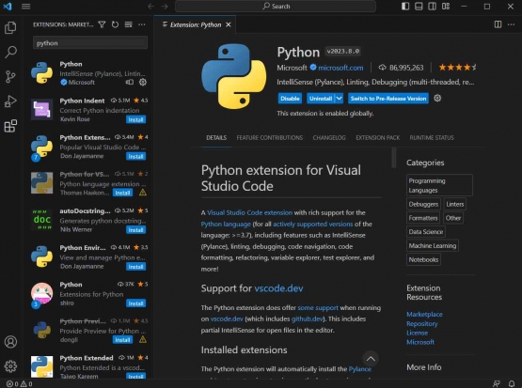Click feedback icon in status bar
The height and width of the screenshot is (388, 522).
pyautogui.click(x=496, y=383)
